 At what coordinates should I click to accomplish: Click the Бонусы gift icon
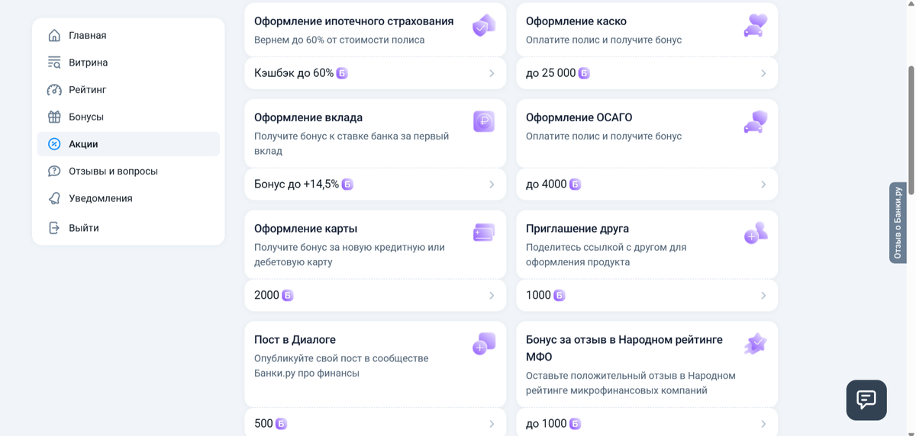coord(54,117)
